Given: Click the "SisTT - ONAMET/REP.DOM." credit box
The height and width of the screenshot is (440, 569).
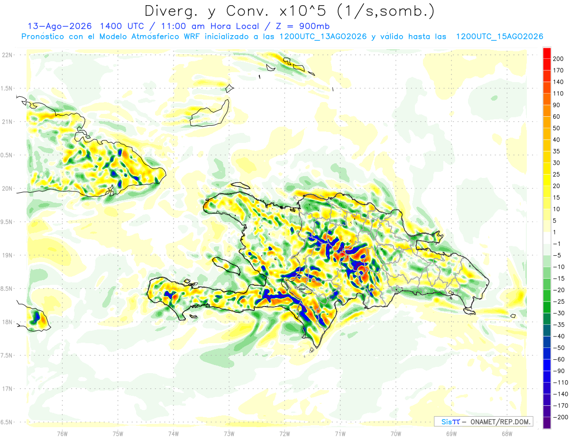Looking at the screenshot, I should click(x=483, y=421).
